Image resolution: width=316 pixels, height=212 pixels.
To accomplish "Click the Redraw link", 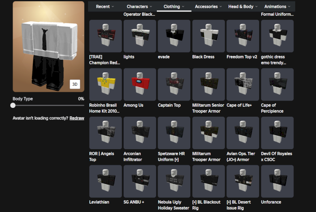I will coord(77,118).
